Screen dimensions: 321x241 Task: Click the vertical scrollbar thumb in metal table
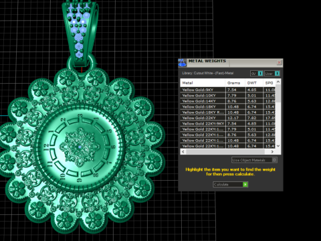pos(278,94)
